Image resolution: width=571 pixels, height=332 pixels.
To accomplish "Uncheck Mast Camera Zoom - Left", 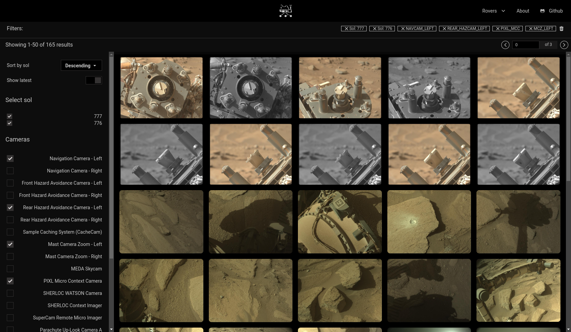I will coord(10,244).
